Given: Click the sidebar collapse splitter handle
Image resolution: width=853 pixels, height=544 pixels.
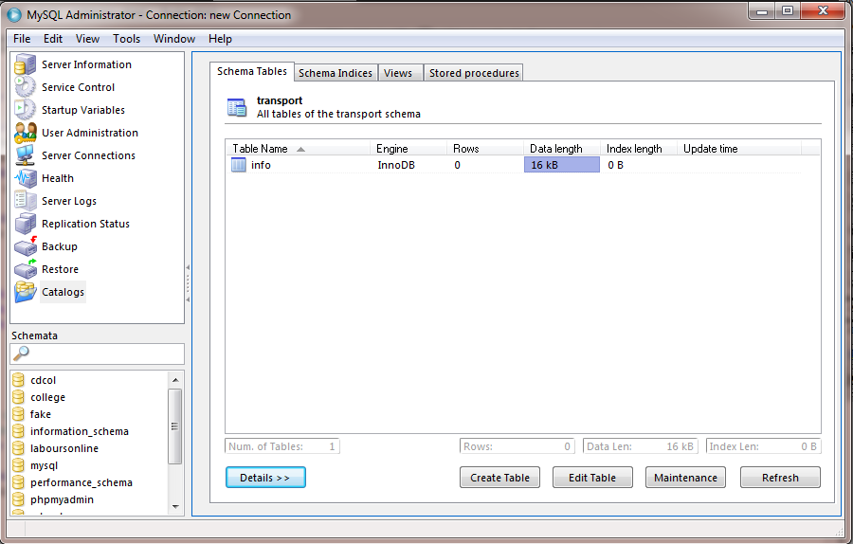Looking at the screenshot, I should click(188, 283).
